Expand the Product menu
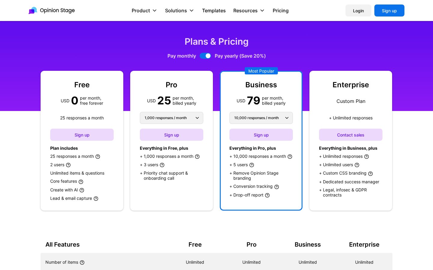This screenshot has width=433, height=270. pyautogui.click(x=144, y=10)
